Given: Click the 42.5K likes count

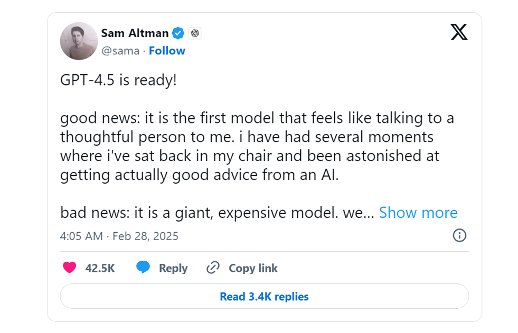Looking at the screenshot, I should (x=100, y=268).
